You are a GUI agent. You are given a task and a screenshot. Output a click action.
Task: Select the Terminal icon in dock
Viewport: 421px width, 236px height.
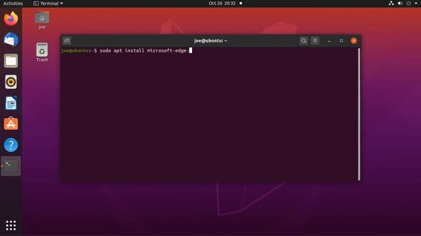coord(11,166)
